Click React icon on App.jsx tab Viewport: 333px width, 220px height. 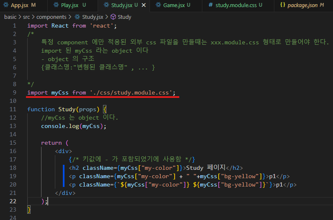tap(6, 5)
